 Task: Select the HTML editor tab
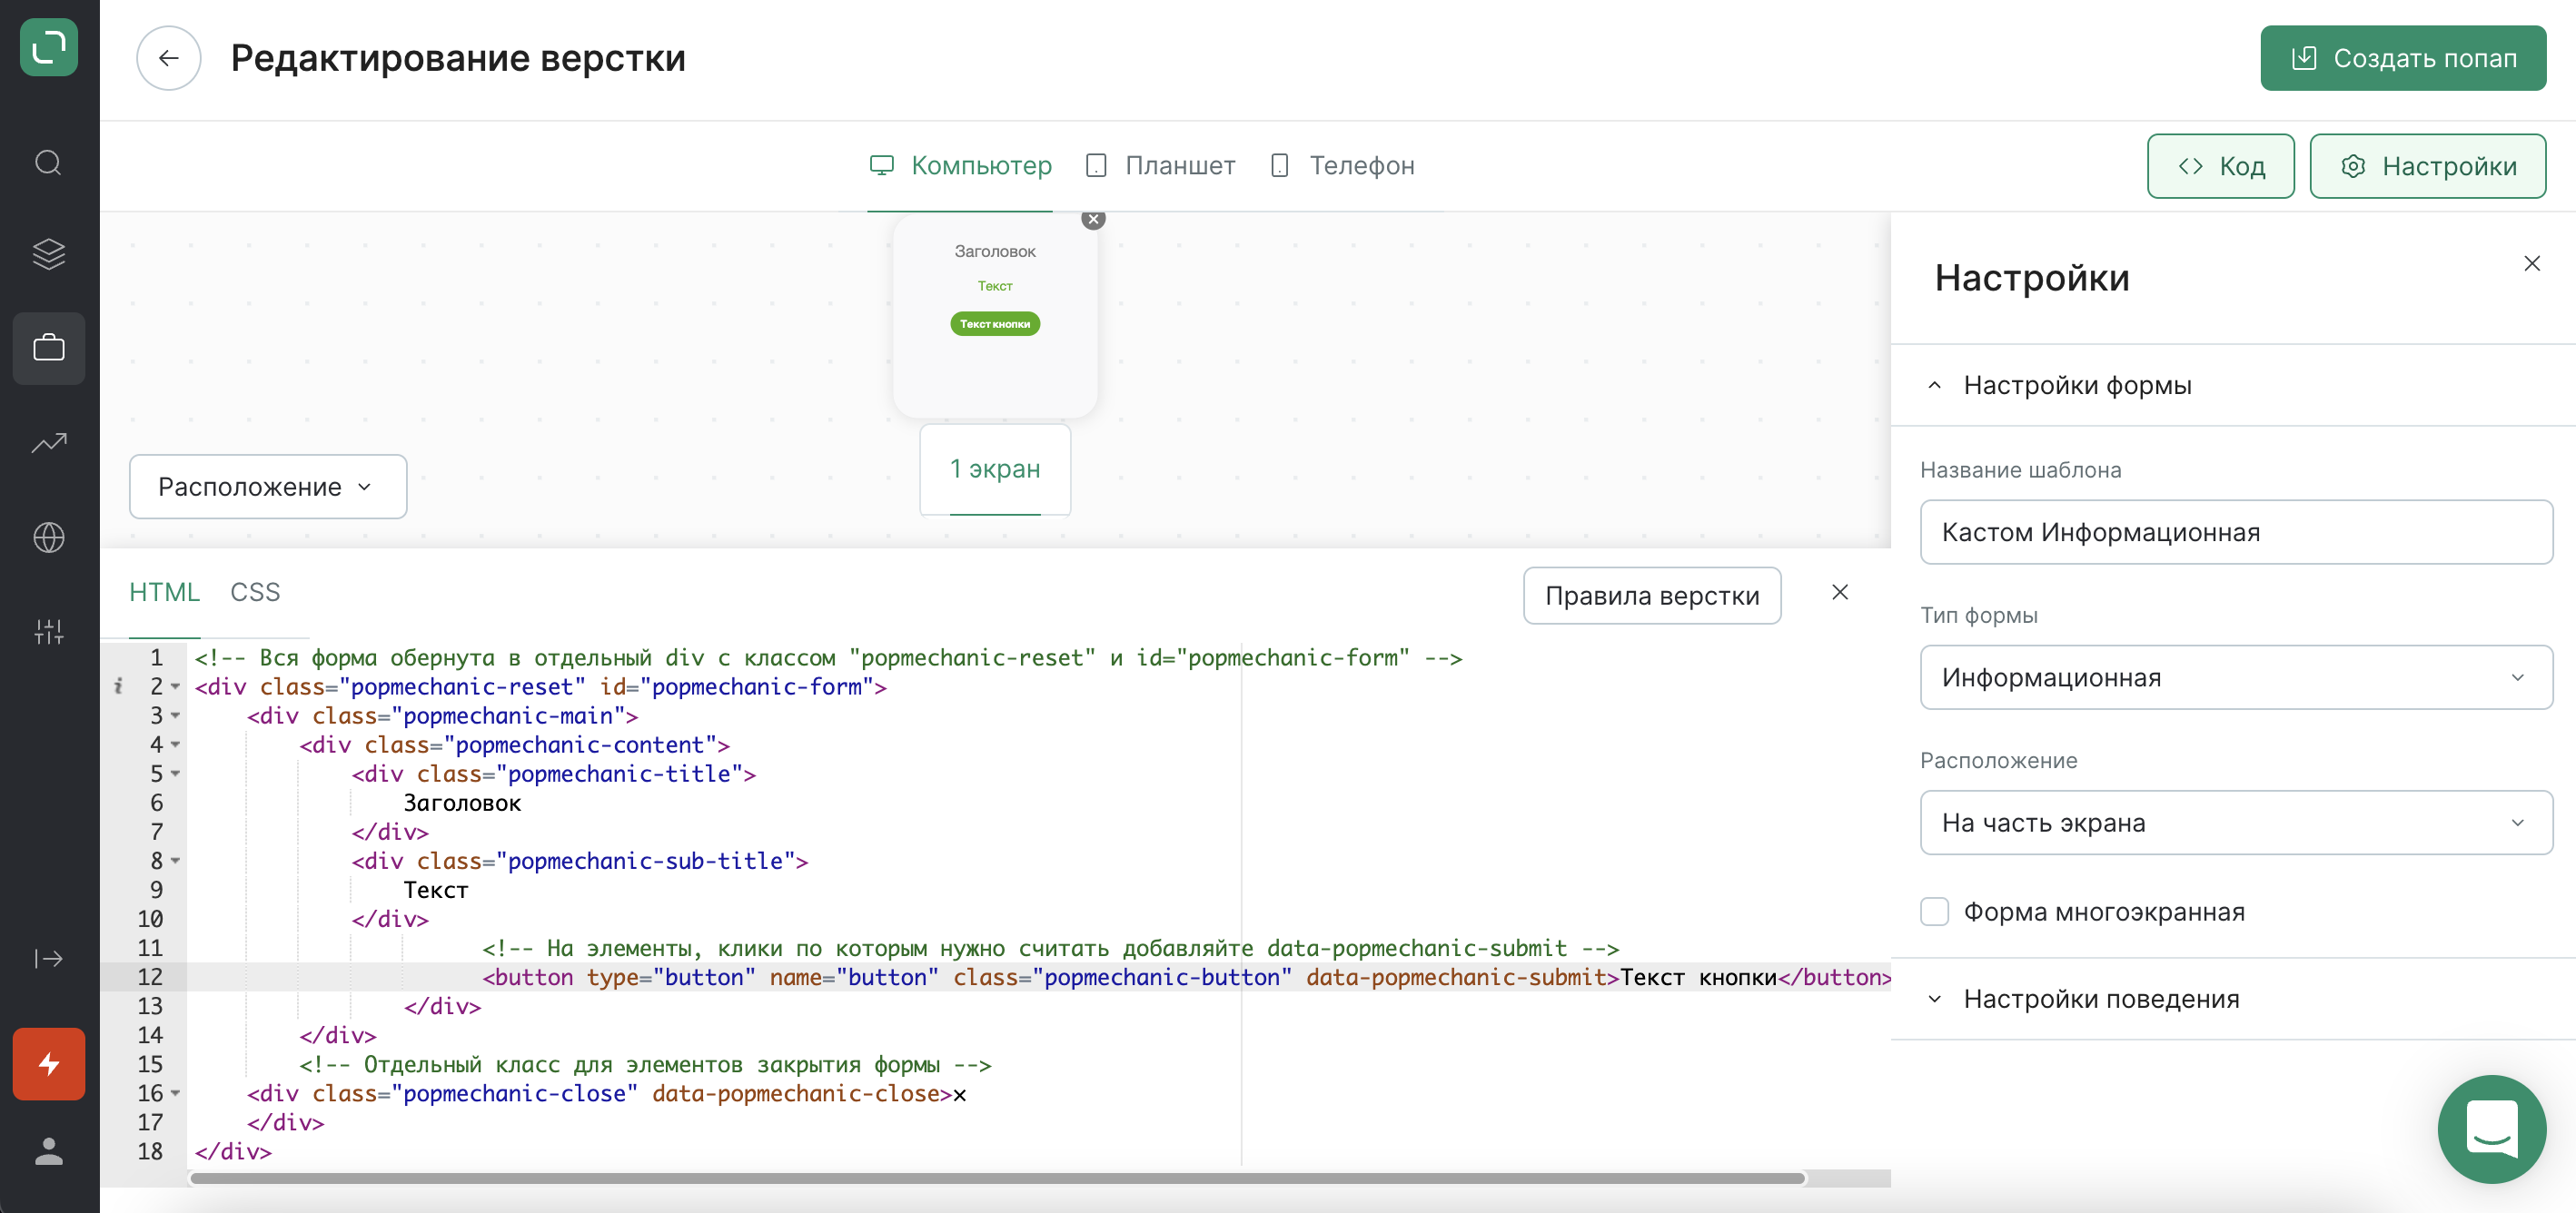164,593
